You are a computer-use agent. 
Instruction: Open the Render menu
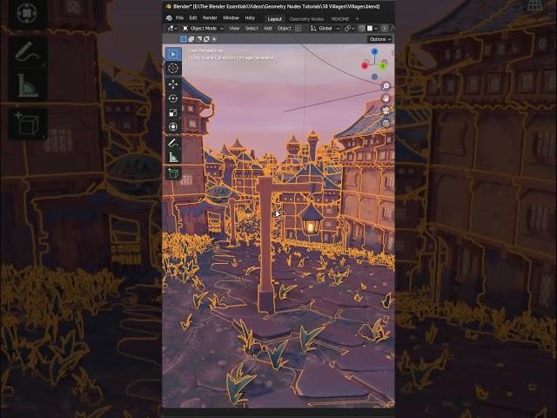coord(210,17)
